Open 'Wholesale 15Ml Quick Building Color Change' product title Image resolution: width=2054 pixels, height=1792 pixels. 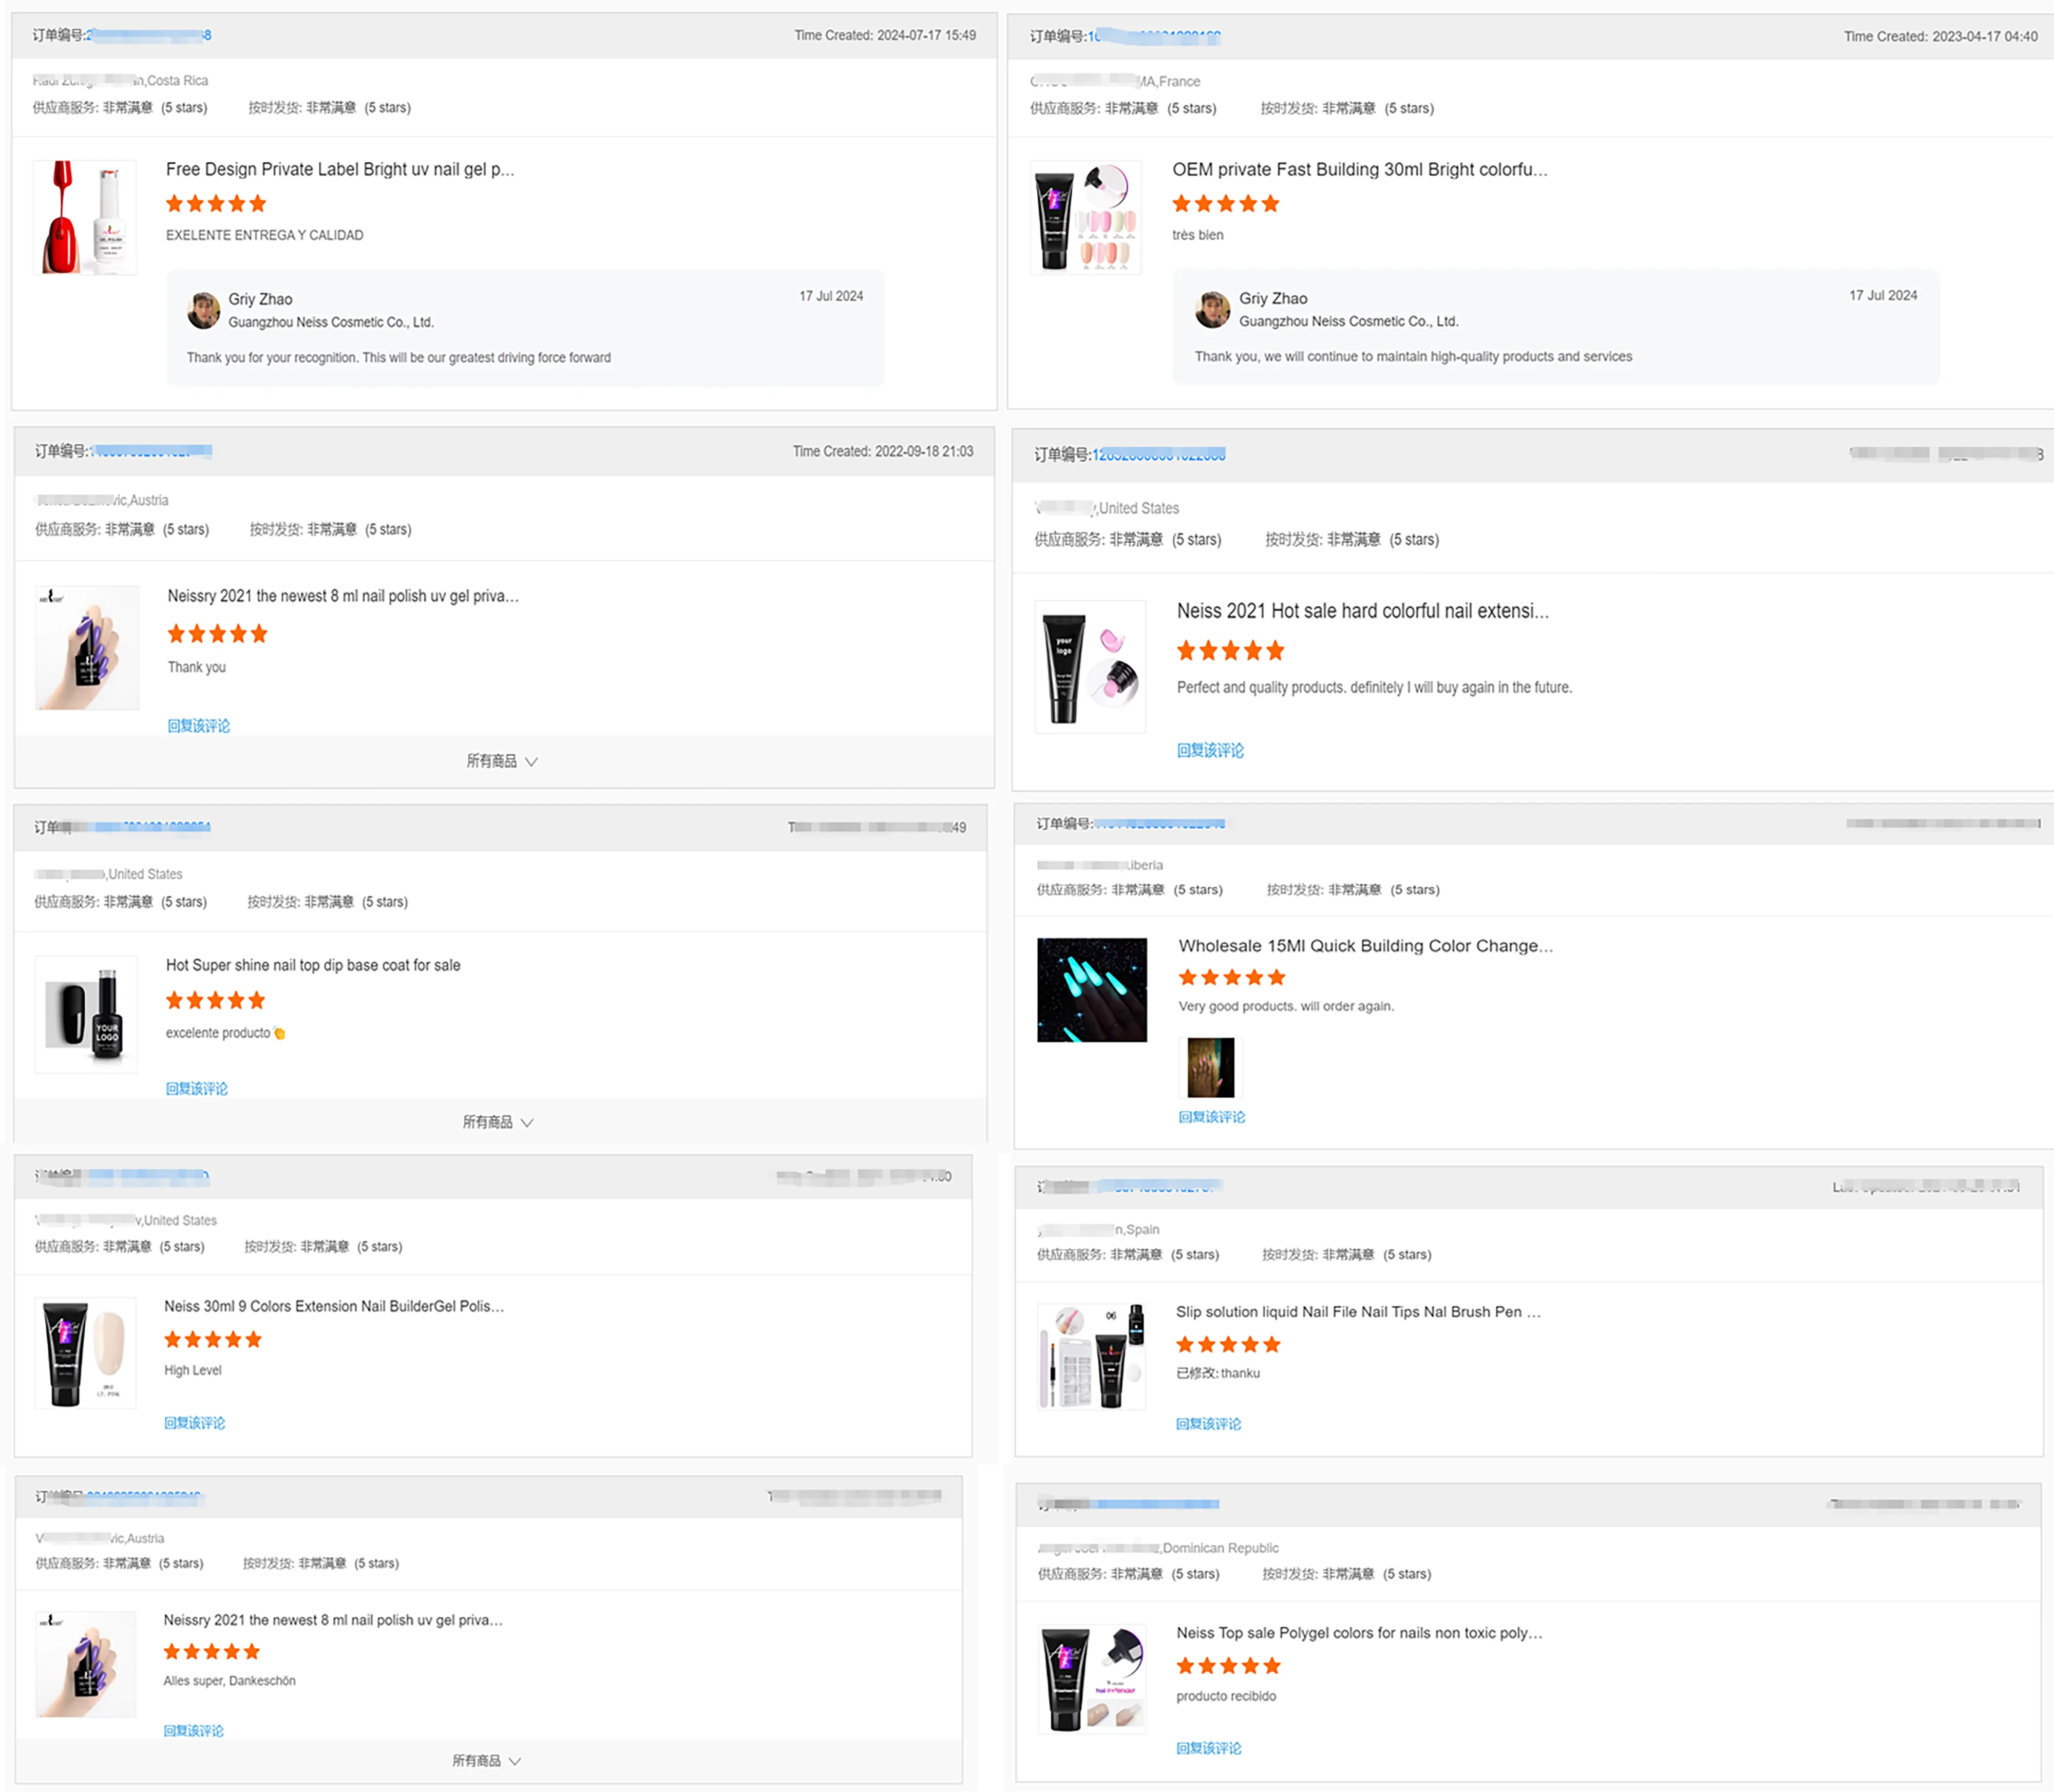coord(1365,946)
